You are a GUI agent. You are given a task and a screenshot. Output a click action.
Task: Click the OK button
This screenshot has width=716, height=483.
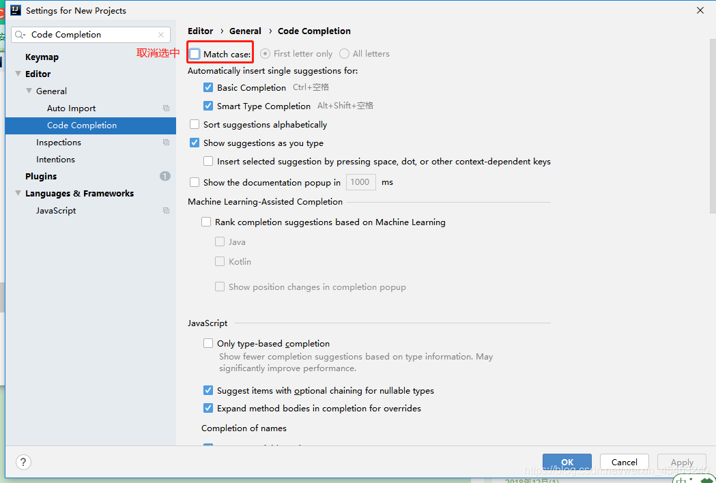pos(567,462)
